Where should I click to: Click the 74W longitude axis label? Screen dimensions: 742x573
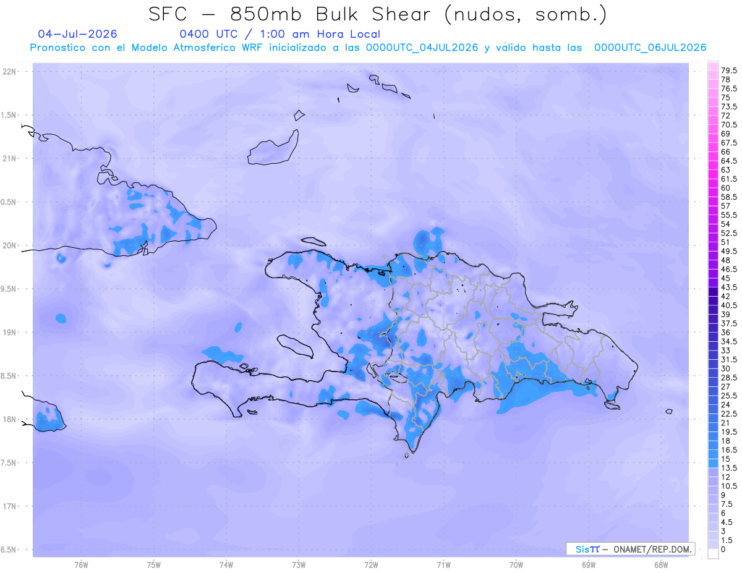(226, 565)
